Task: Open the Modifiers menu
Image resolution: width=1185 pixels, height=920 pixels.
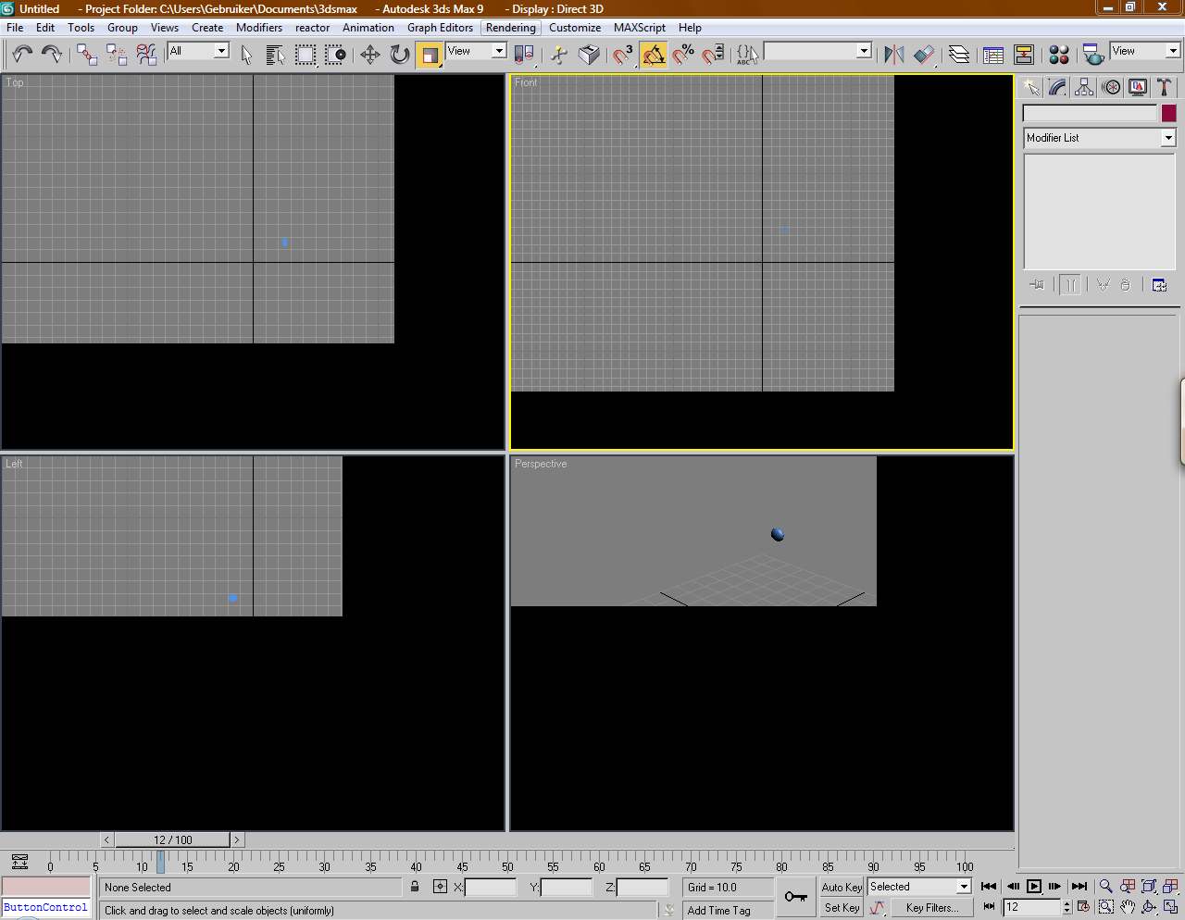Action: click(x=259, y=28)
